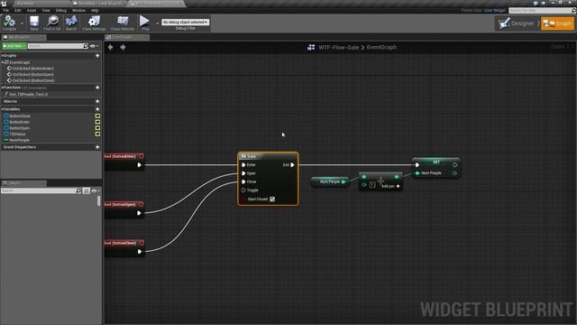This screenshot has height=325, width=577.
Task: Navigate back with graph back arrow
Action: 110,47
